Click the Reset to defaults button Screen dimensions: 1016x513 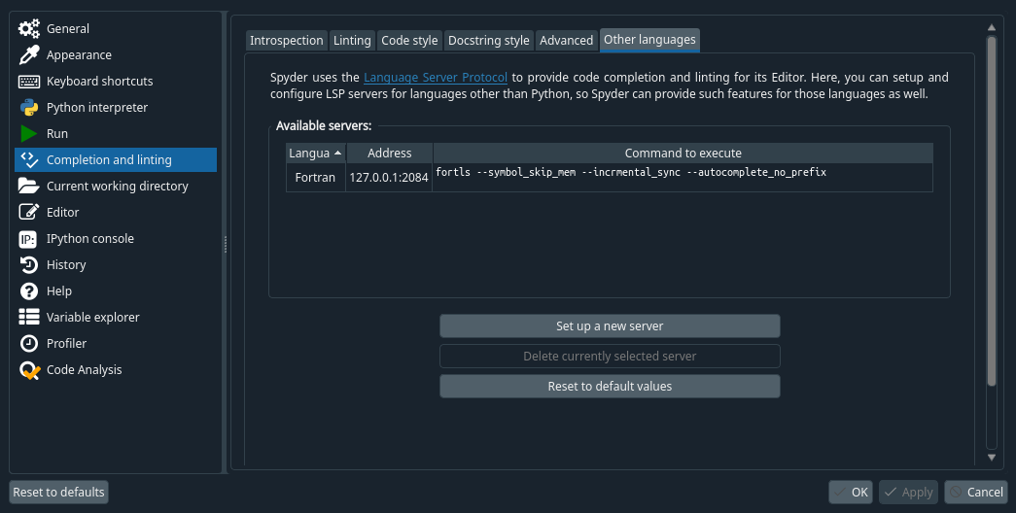(59, 493)
